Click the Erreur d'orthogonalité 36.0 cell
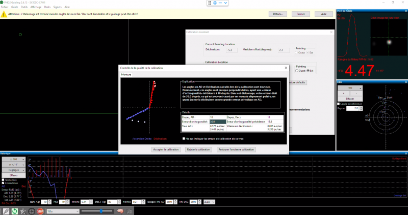408x215 pixels. point(218,121)
